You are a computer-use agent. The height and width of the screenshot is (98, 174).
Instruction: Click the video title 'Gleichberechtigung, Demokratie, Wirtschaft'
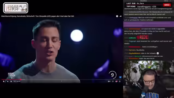click(x=38, y=16)
